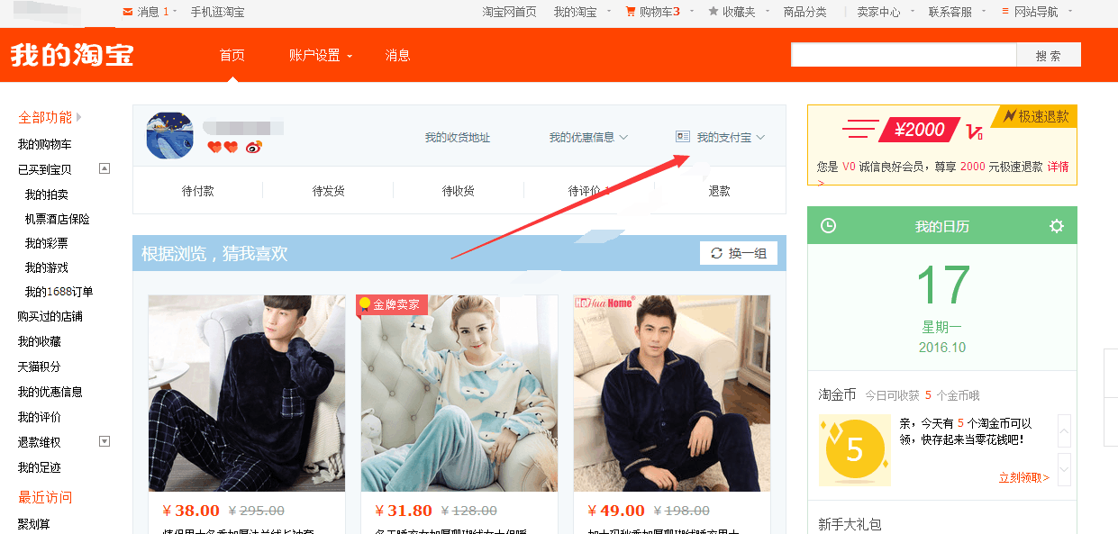Click the down arrow in 淘金币 panel
This screenshot has width=1118, height=534.
[x=1064, y=470]
